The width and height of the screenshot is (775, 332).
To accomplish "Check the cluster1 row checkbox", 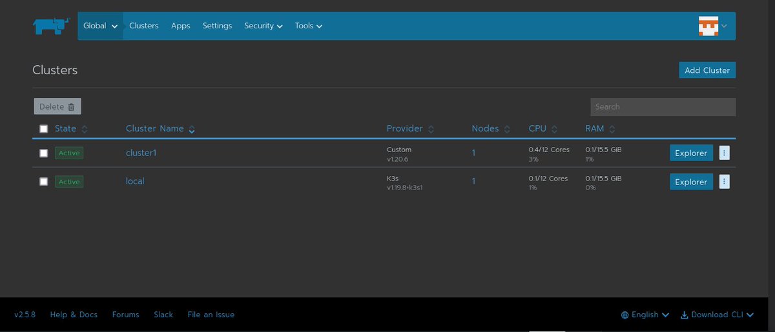I will 43,153.
